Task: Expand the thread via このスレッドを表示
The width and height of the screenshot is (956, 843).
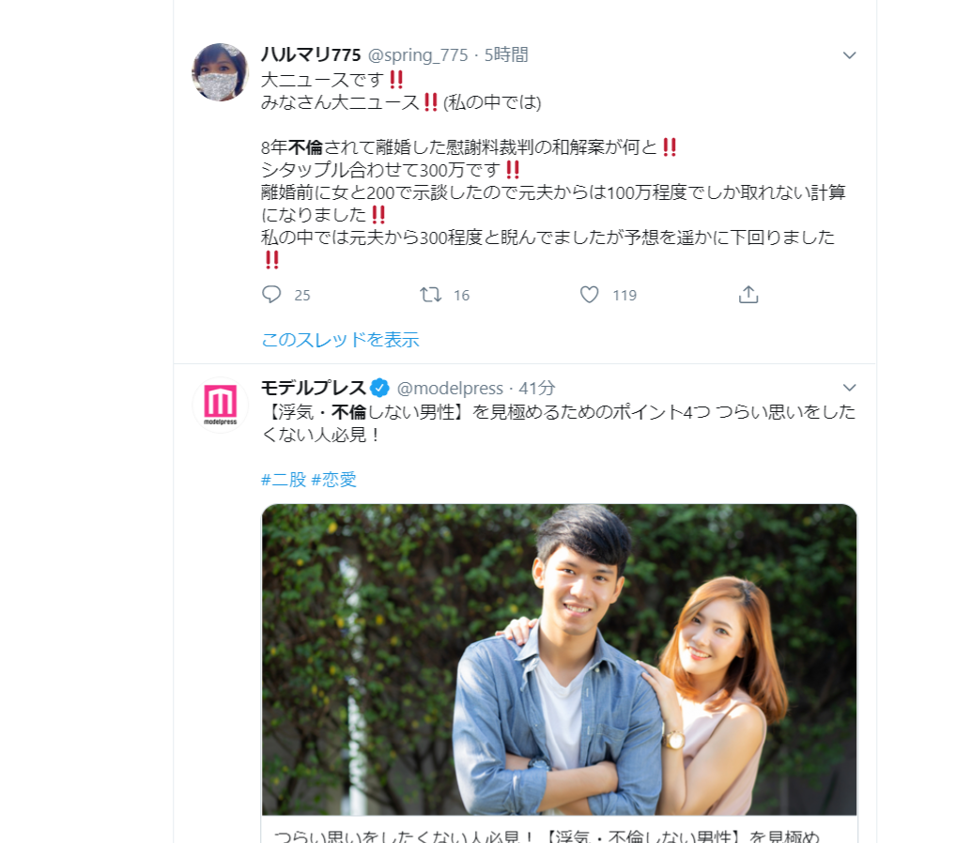Action: (339, 342)
